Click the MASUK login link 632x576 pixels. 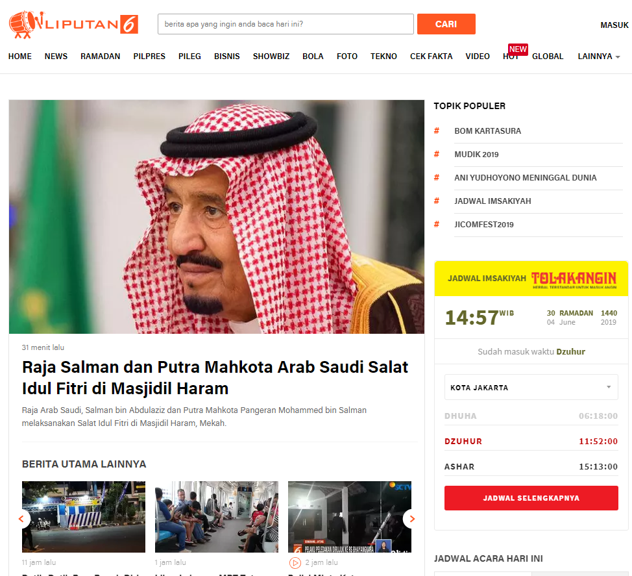614,25
